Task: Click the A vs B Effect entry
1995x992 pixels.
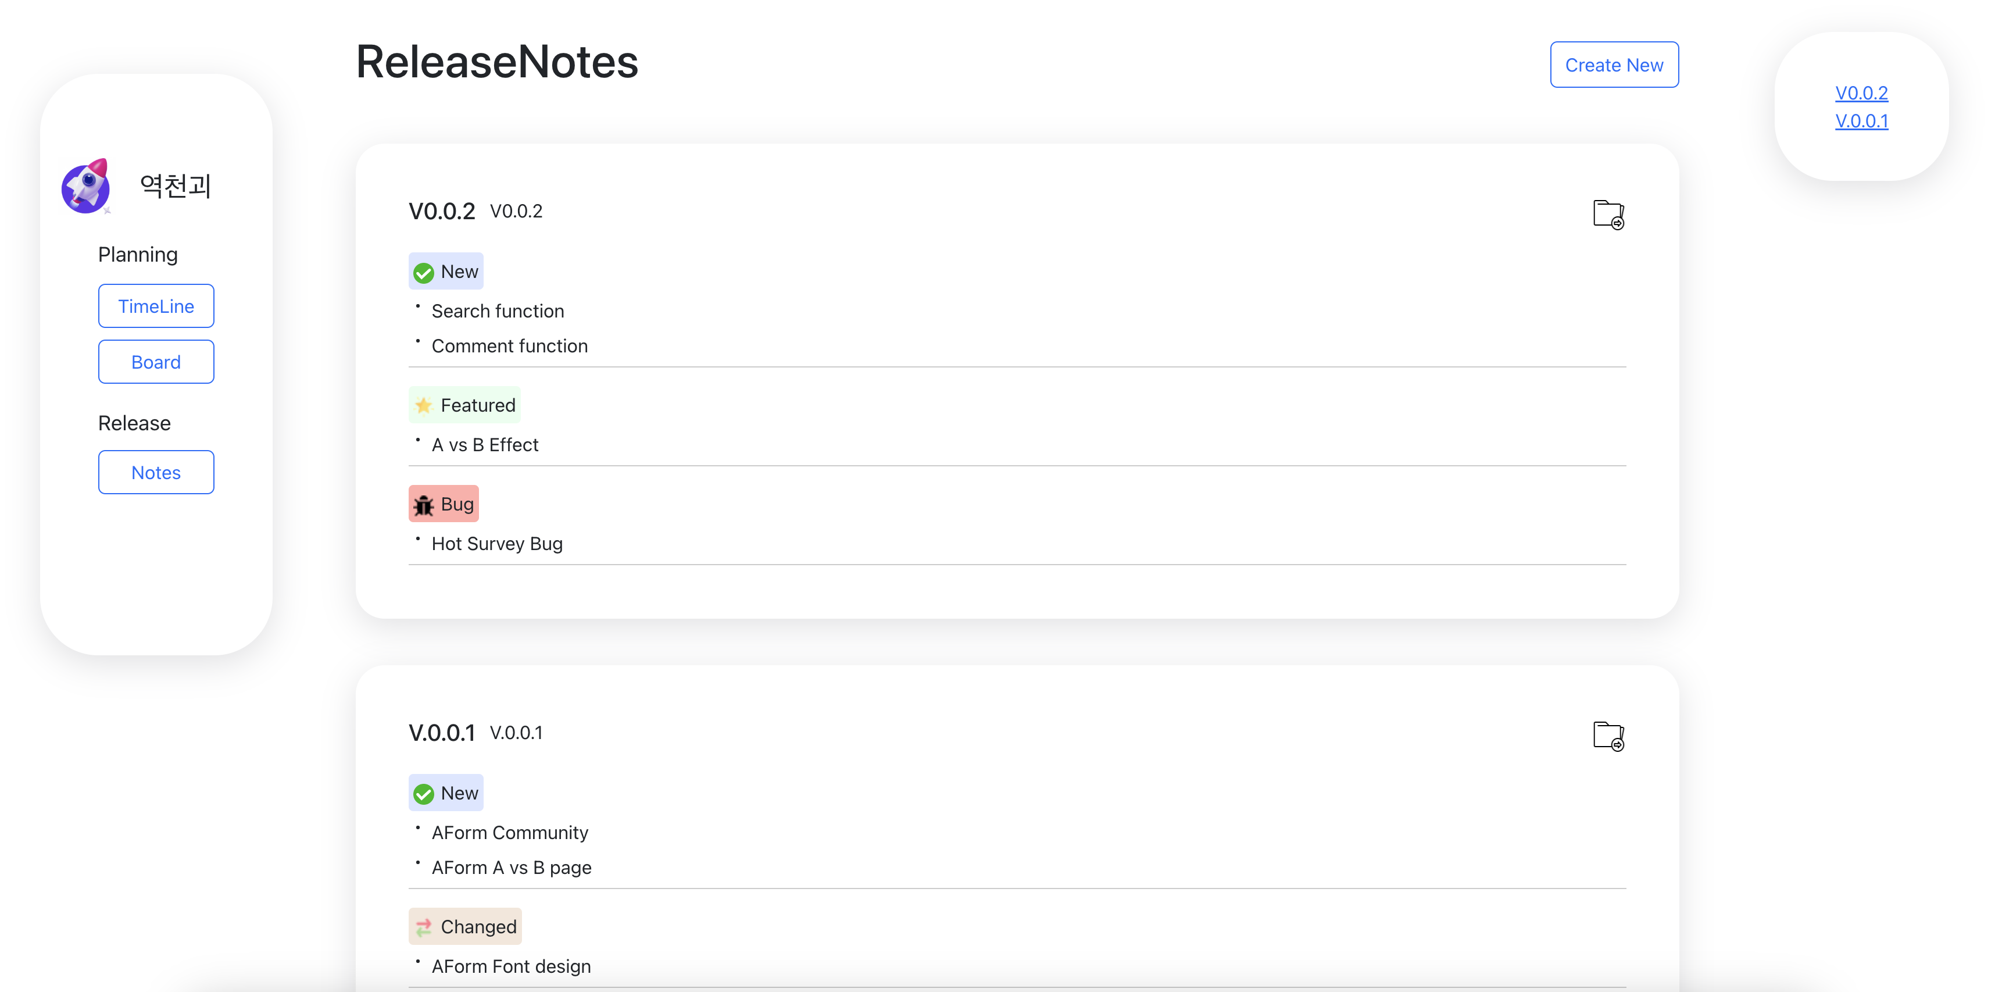Action: [485, 445]
